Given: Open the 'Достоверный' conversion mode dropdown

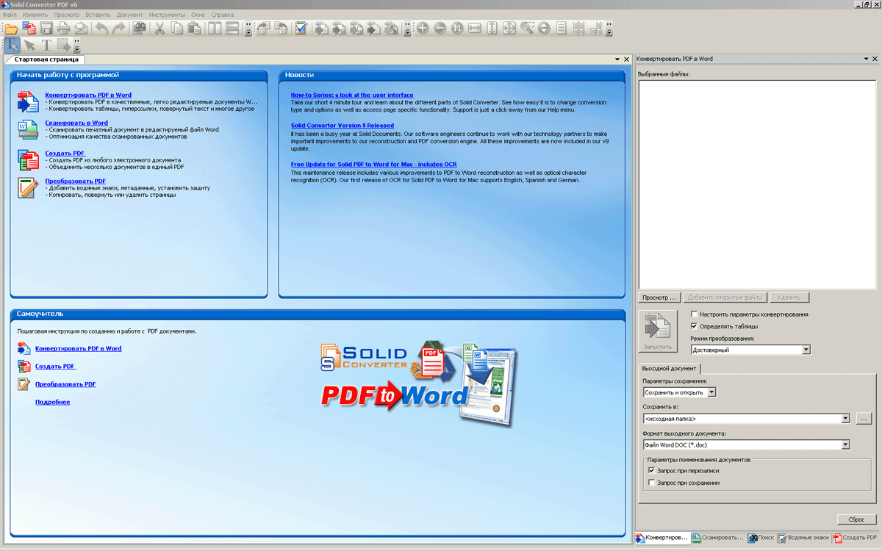Looking at the screenshot, I should tap(806, 350).
